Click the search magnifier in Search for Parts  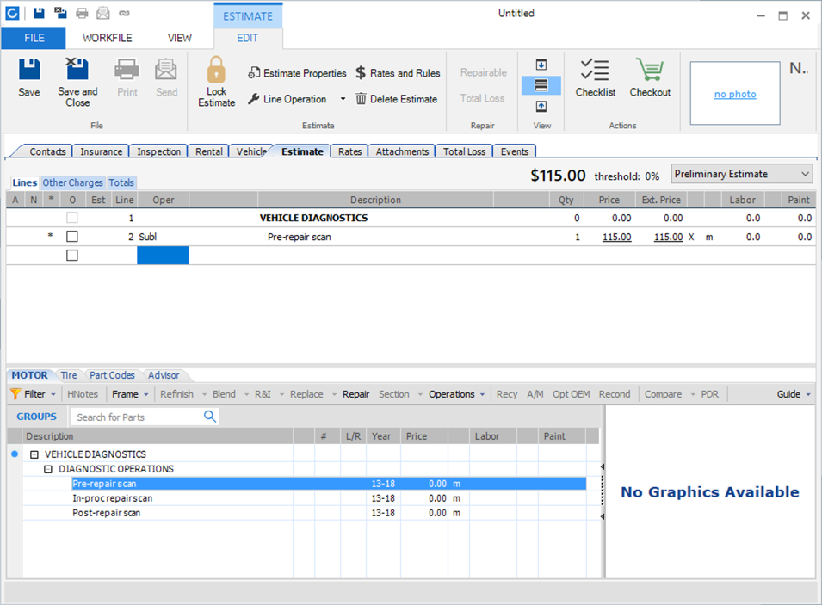(210, 417)
